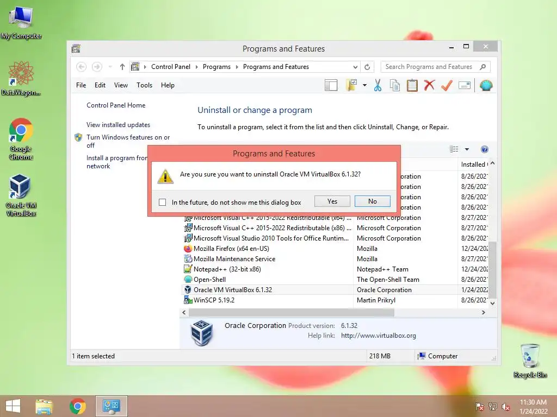Open the view options dropdown arrow

467,149
